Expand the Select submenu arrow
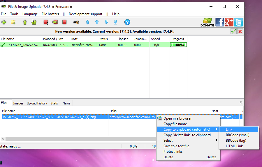The height and width of the screenshot is (167, 262). click(217, 140)
